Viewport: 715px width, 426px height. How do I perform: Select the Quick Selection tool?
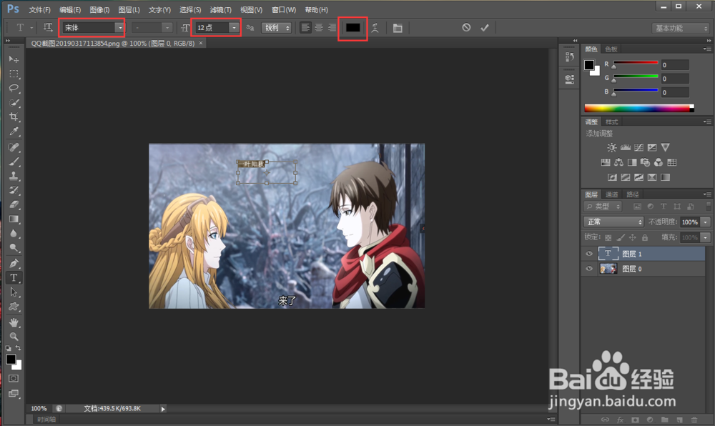pos(14,102)
